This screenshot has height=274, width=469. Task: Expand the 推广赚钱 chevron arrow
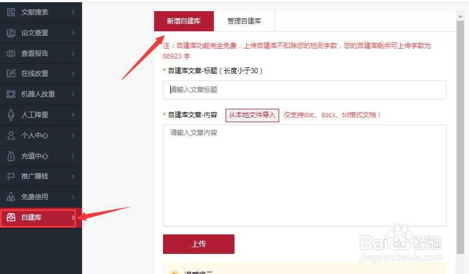tap(73, 176)
